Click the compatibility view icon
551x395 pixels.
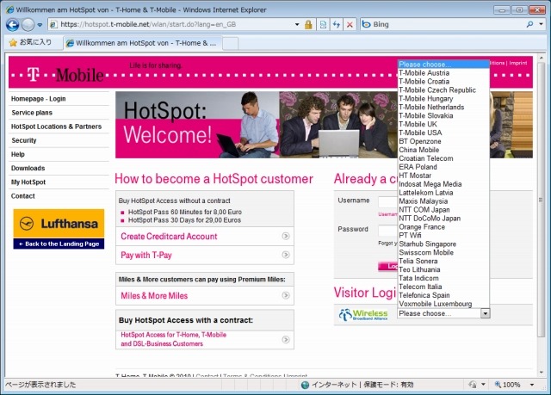[x=323, y=25]
